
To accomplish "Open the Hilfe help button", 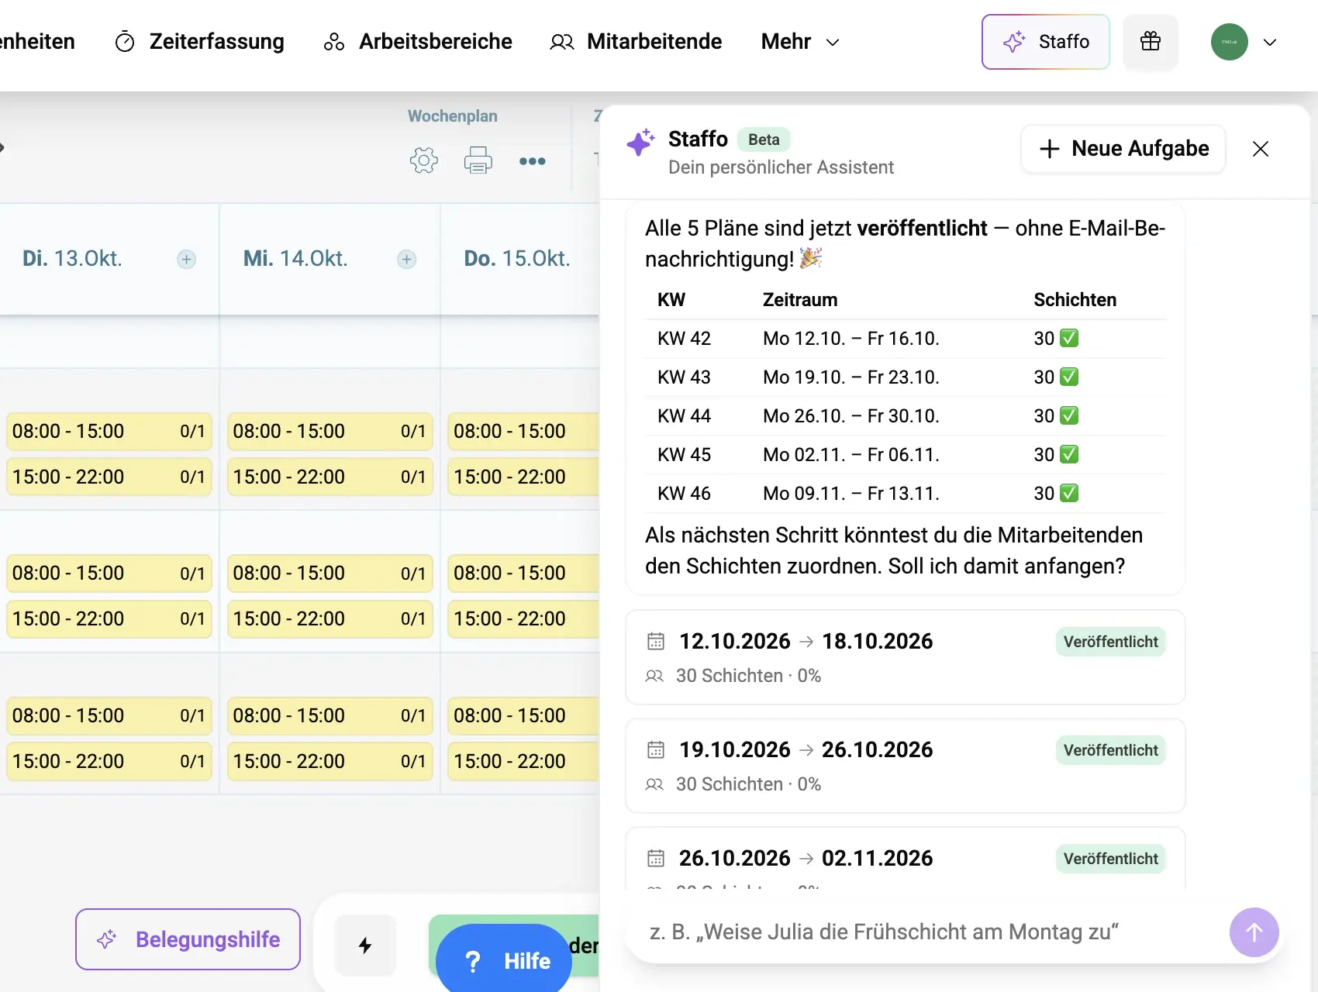I will pyautogui.click(x=504, y=959).
